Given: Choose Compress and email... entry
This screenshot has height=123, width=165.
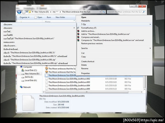Looking at the screenshot, I should click(114, 37).
